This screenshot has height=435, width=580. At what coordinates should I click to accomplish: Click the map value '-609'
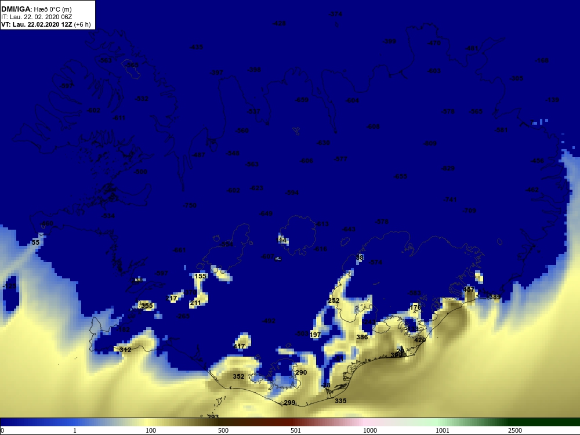tap(430, 143)
